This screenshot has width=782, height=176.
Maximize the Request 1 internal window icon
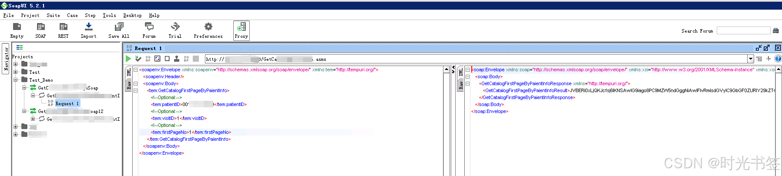767,48
